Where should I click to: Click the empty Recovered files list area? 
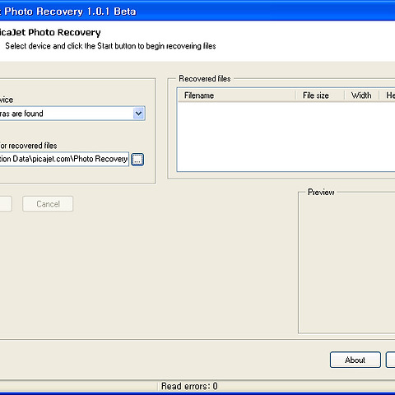[286, 137]
